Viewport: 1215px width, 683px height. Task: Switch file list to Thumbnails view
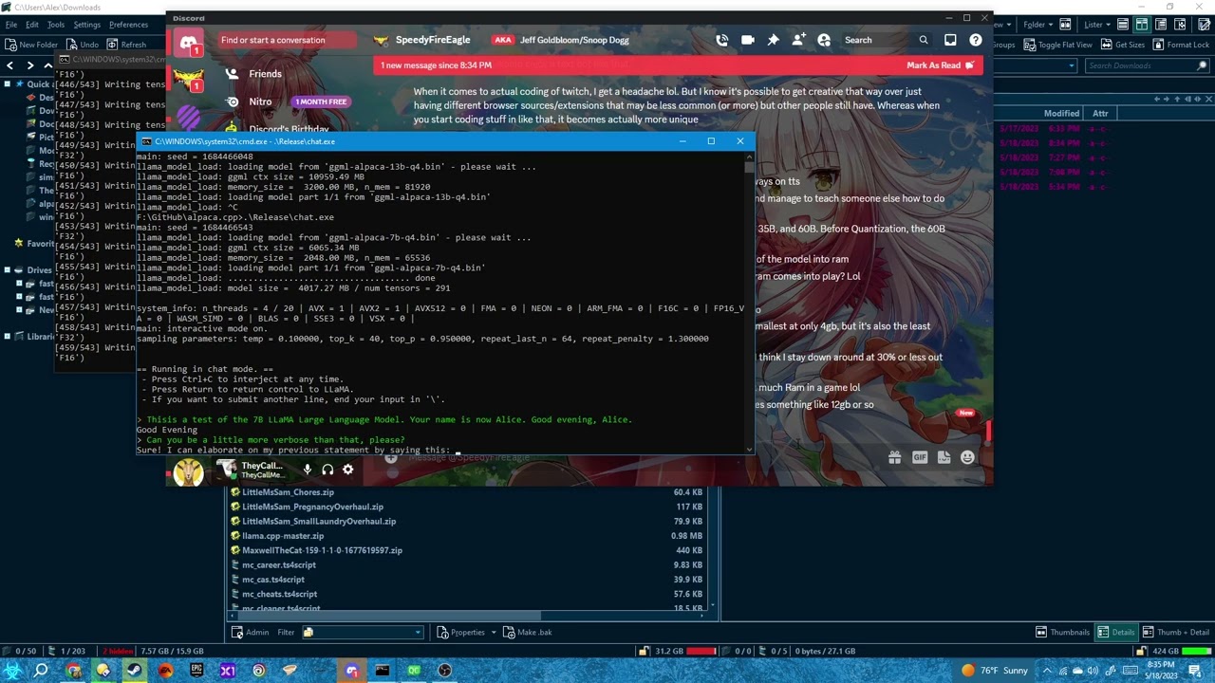[1062, 632]
